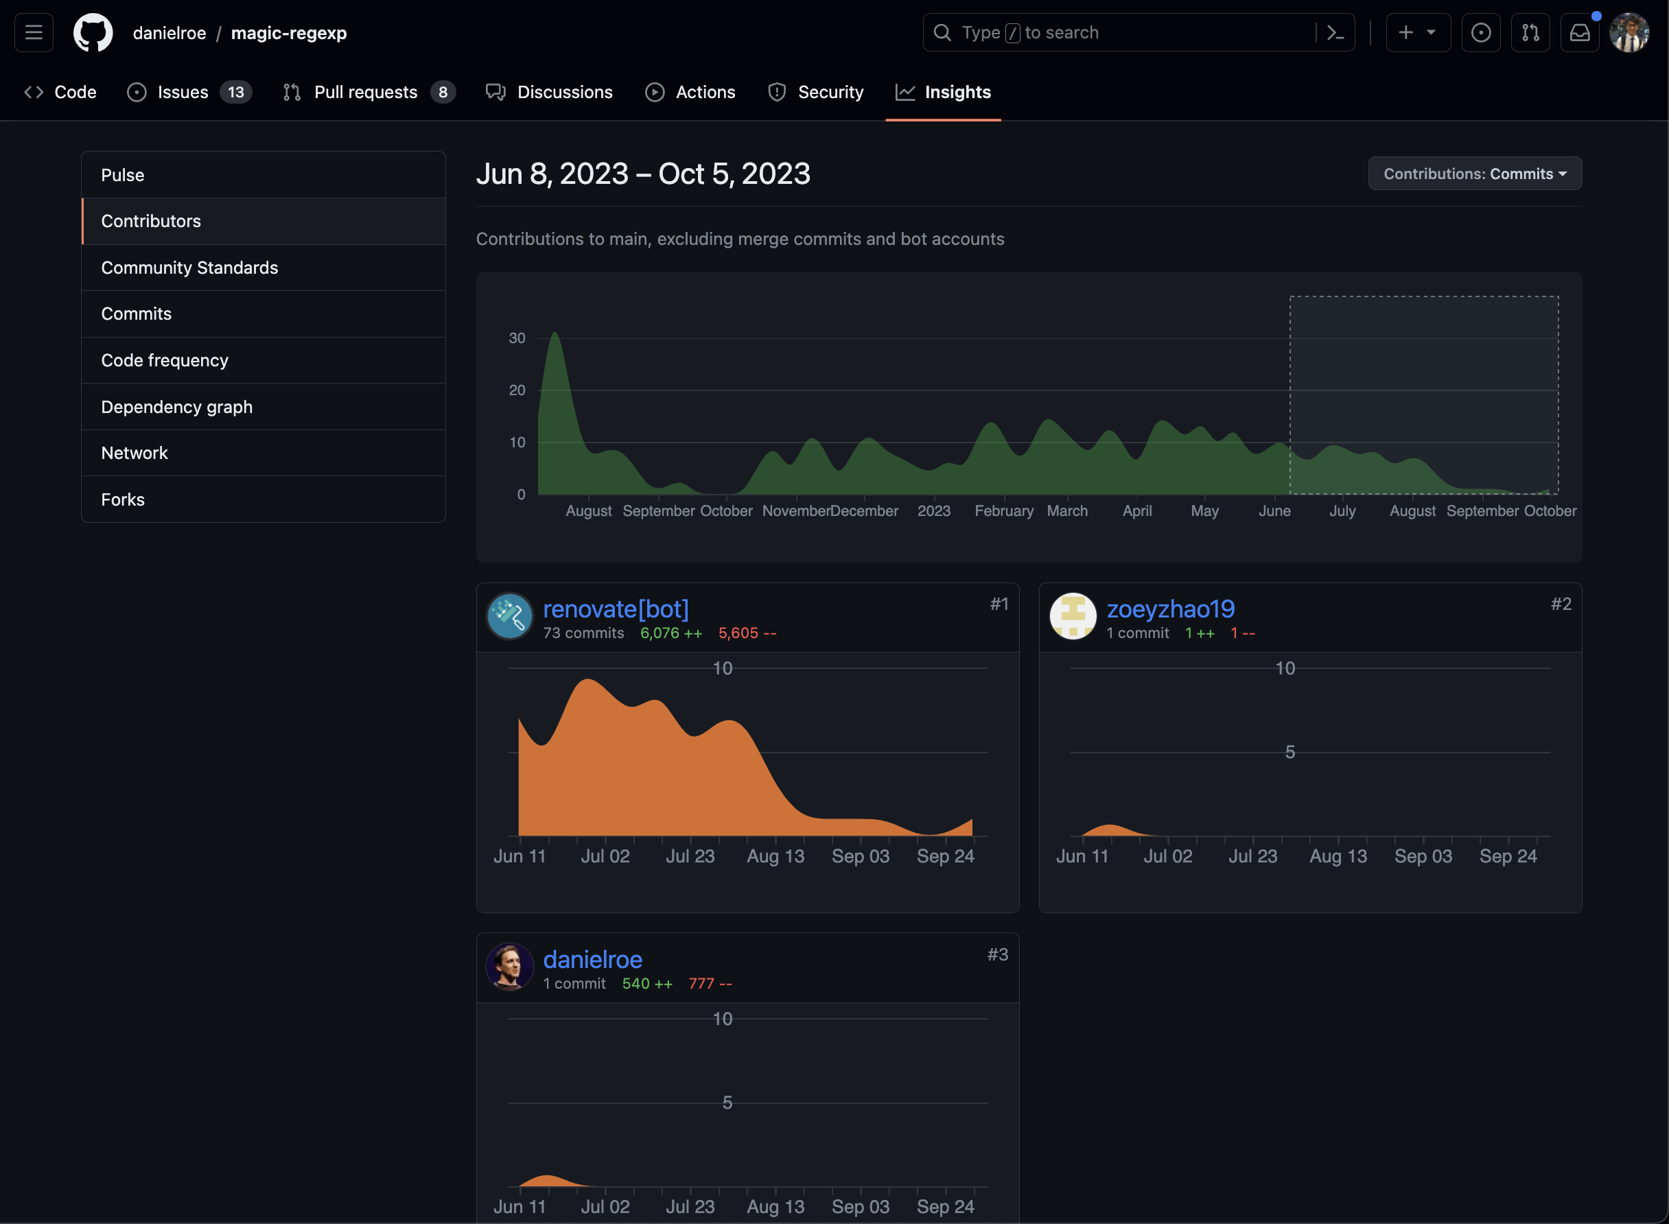Click the plus create-new icon

click(x=1406, y=33)
